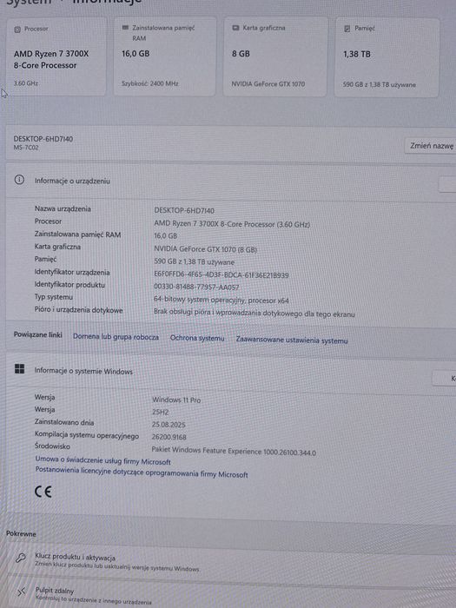Screen dimensions: 456x608
Task: Click the device name DESKTOP-6HD7I40 heading
Action: pos(43,139)
